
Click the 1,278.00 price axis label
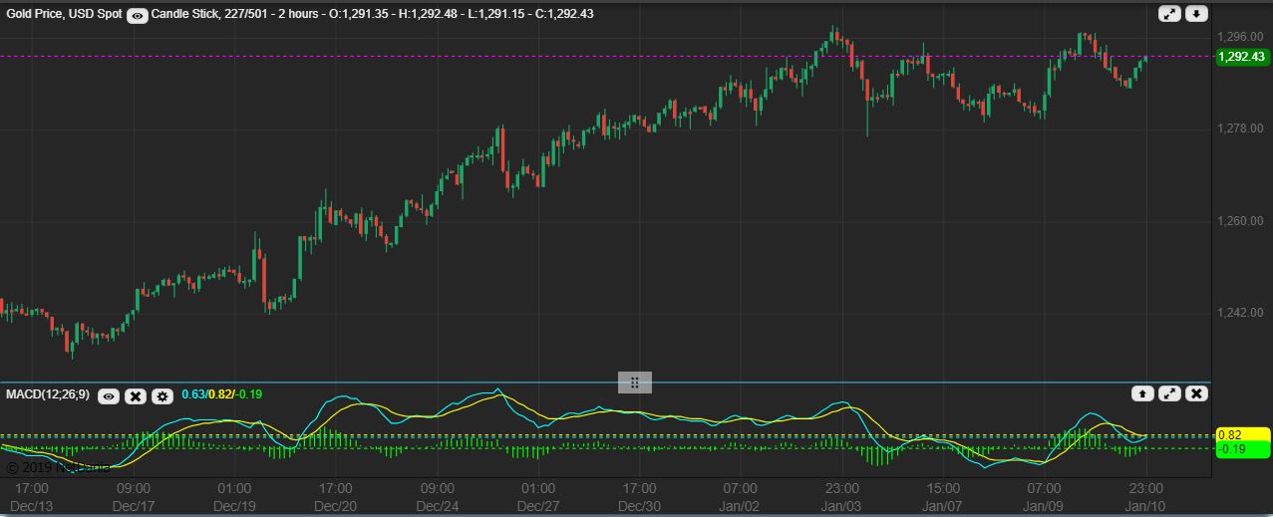click(1241, 129)
